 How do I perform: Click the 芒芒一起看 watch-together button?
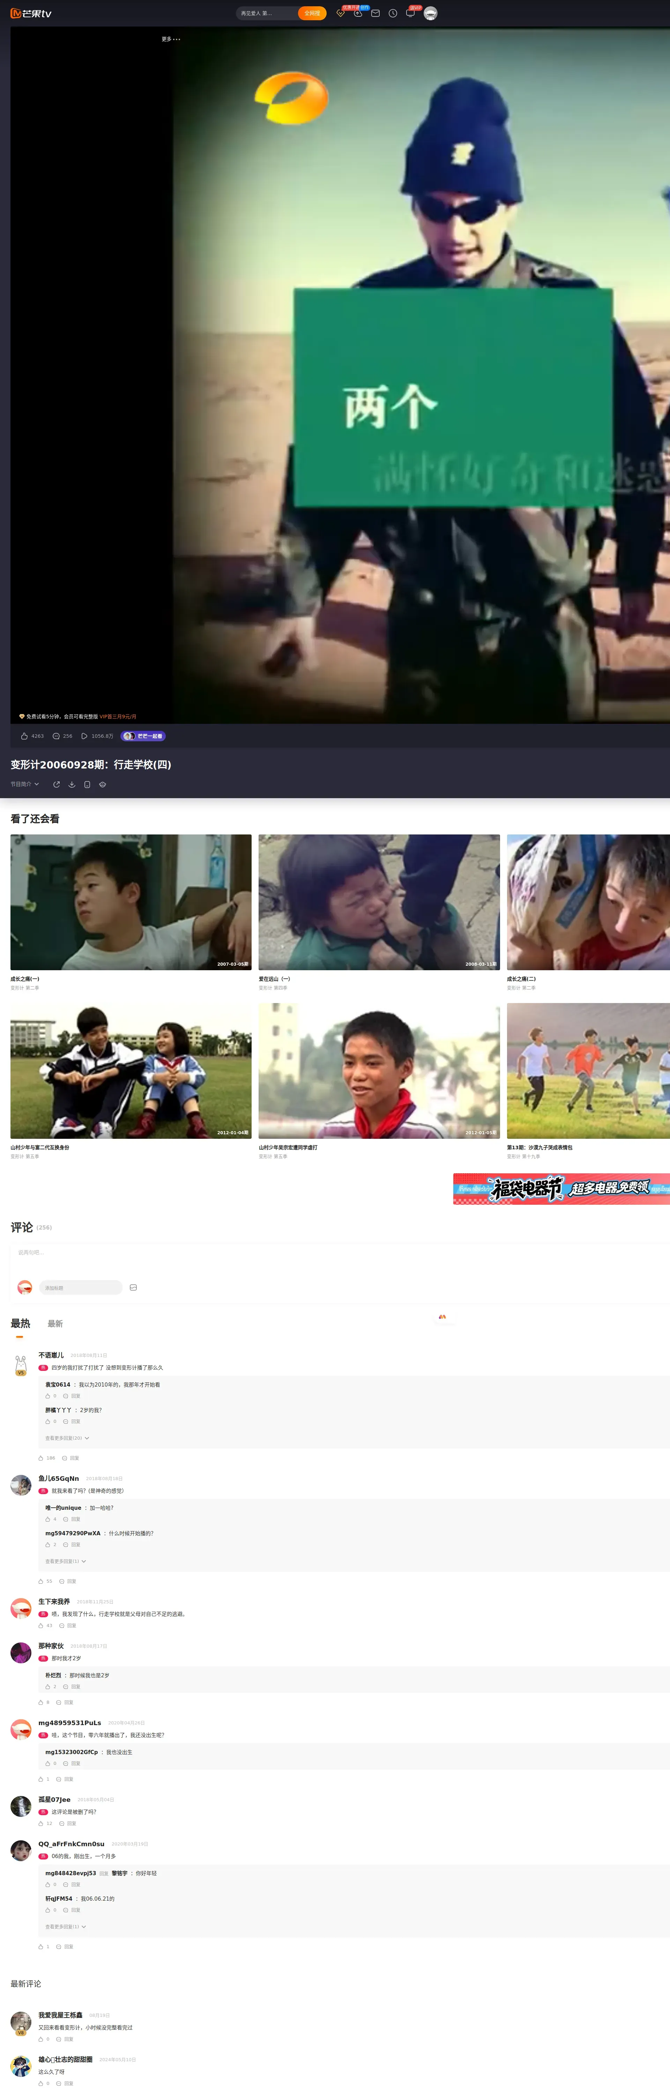click(143, 736)
